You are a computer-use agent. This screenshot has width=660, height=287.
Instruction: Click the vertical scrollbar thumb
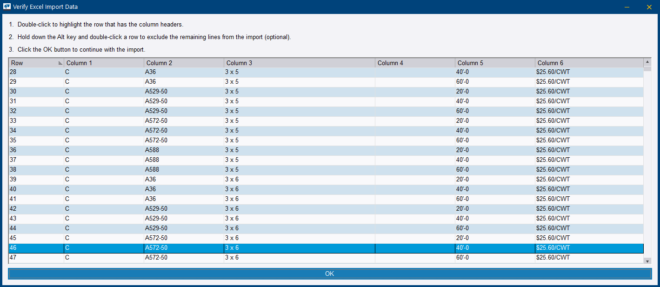647,70
